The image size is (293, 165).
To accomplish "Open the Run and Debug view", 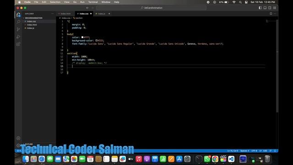I will point(18,37).
